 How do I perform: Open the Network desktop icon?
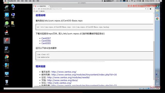13,7
